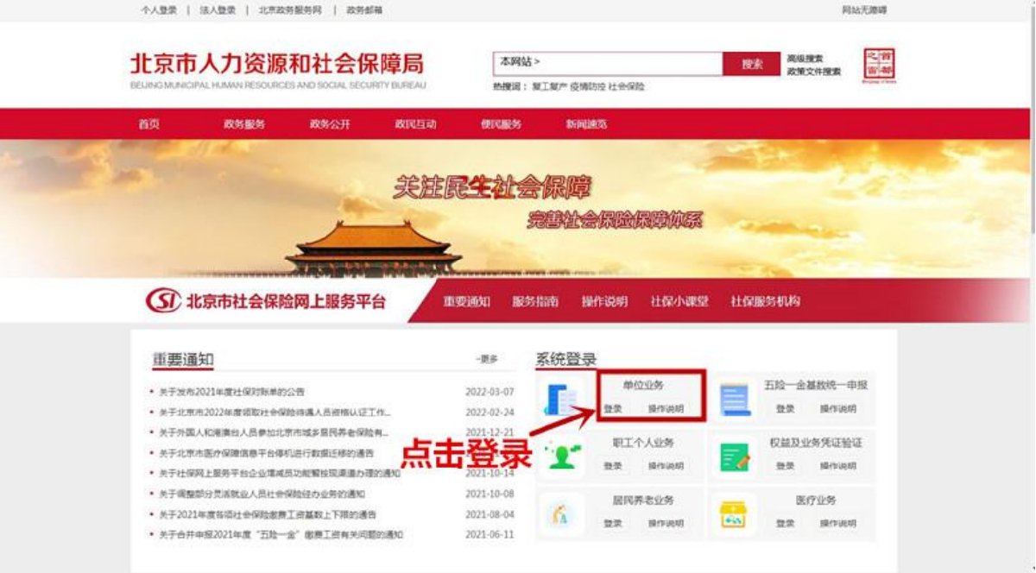
Task: Click the red 搜索 search button
Action: (x=752, y=64)
